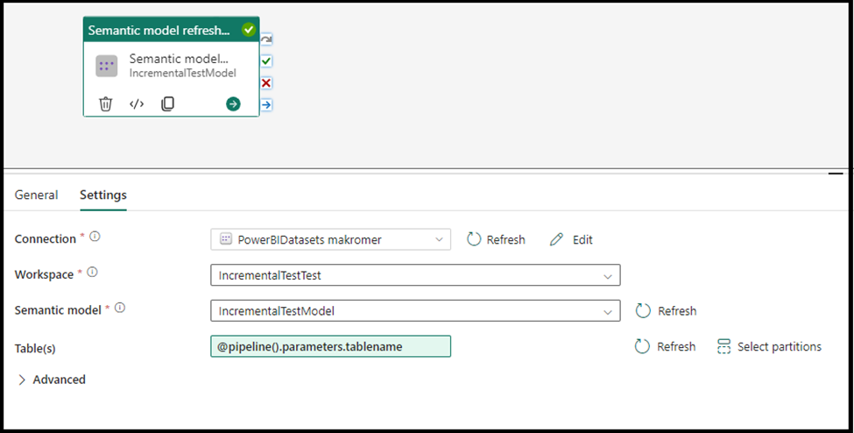Viewport: 854px width, 433px height.
Task: Open the Semantic model info tooltip icon
Action: pos(120,308)
